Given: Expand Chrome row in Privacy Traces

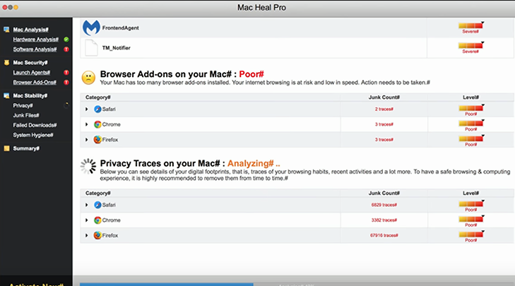Looking at the screenshot, I should point(87,220).
